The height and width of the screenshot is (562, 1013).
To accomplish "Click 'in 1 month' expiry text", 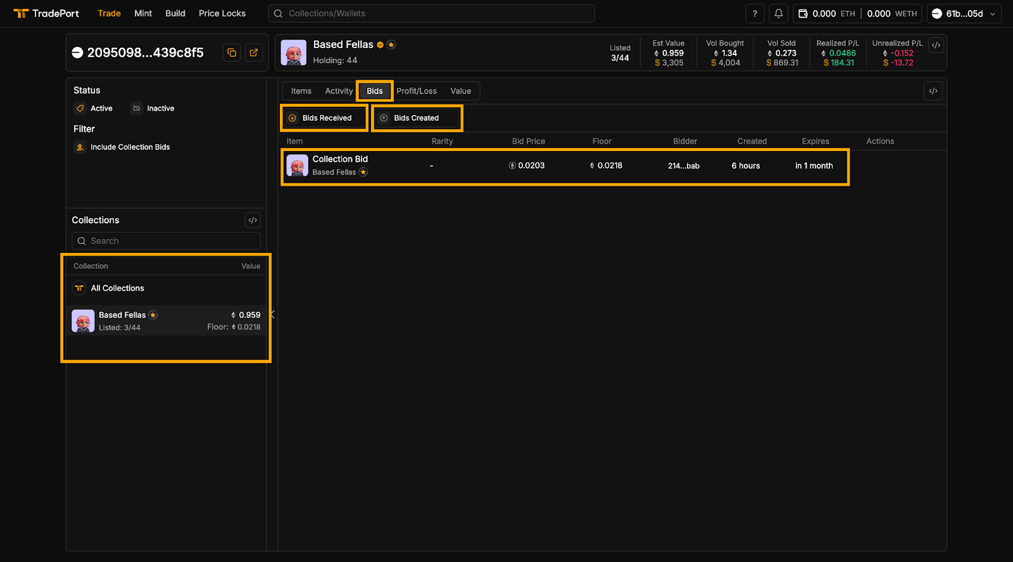I will [814, 166].
